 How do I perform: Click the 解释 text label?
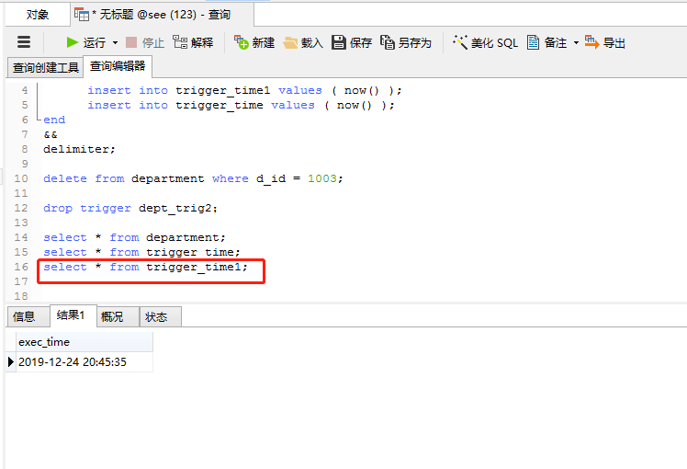click(x=202, y=43)
